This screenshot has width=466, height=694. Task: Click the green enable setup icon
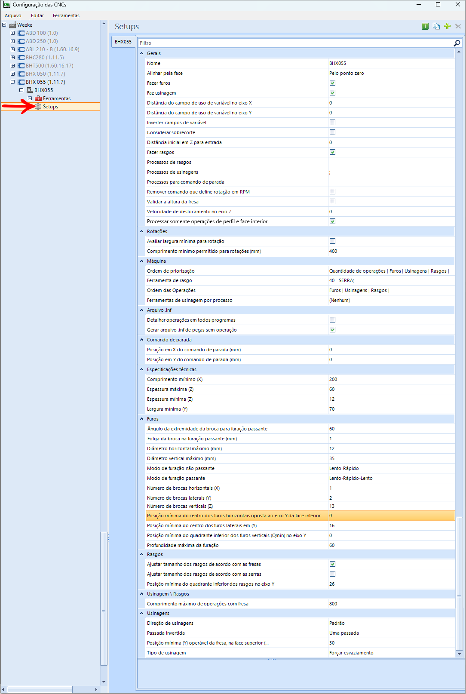425,26
